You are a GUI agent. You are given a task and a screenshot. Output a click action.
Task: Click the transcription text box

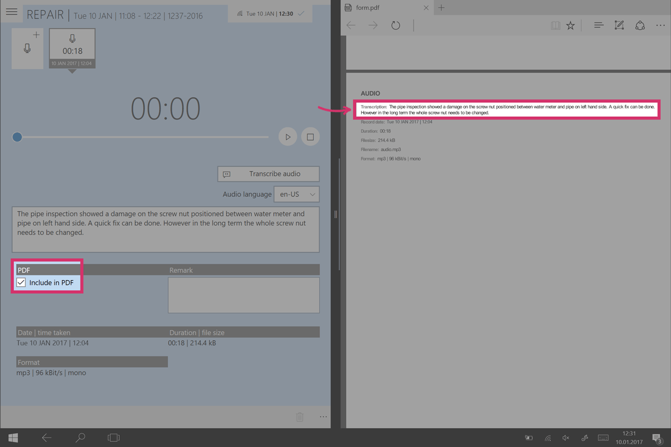pos(166,229)
